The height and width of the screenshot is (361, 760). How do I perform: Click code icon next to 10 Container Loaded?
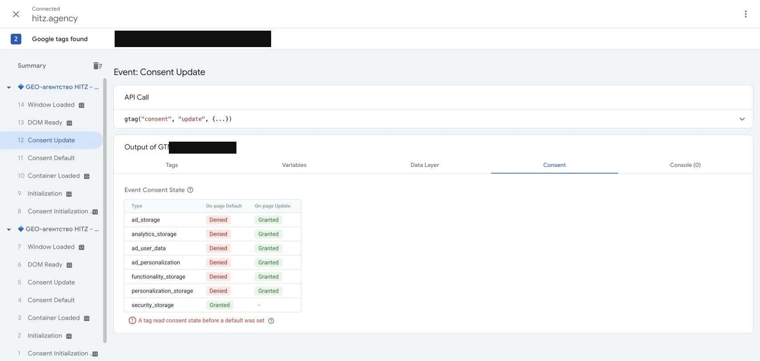click(87, 176)
